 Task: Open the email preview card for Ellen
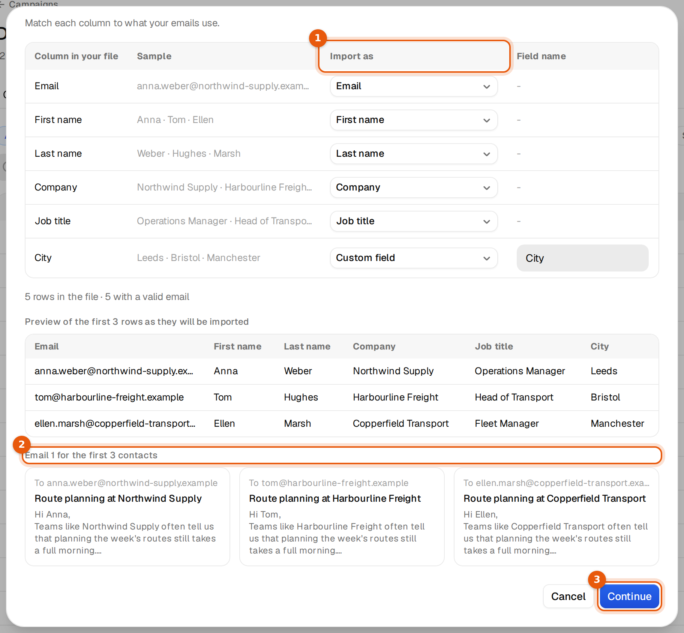[x=556, y=517]
